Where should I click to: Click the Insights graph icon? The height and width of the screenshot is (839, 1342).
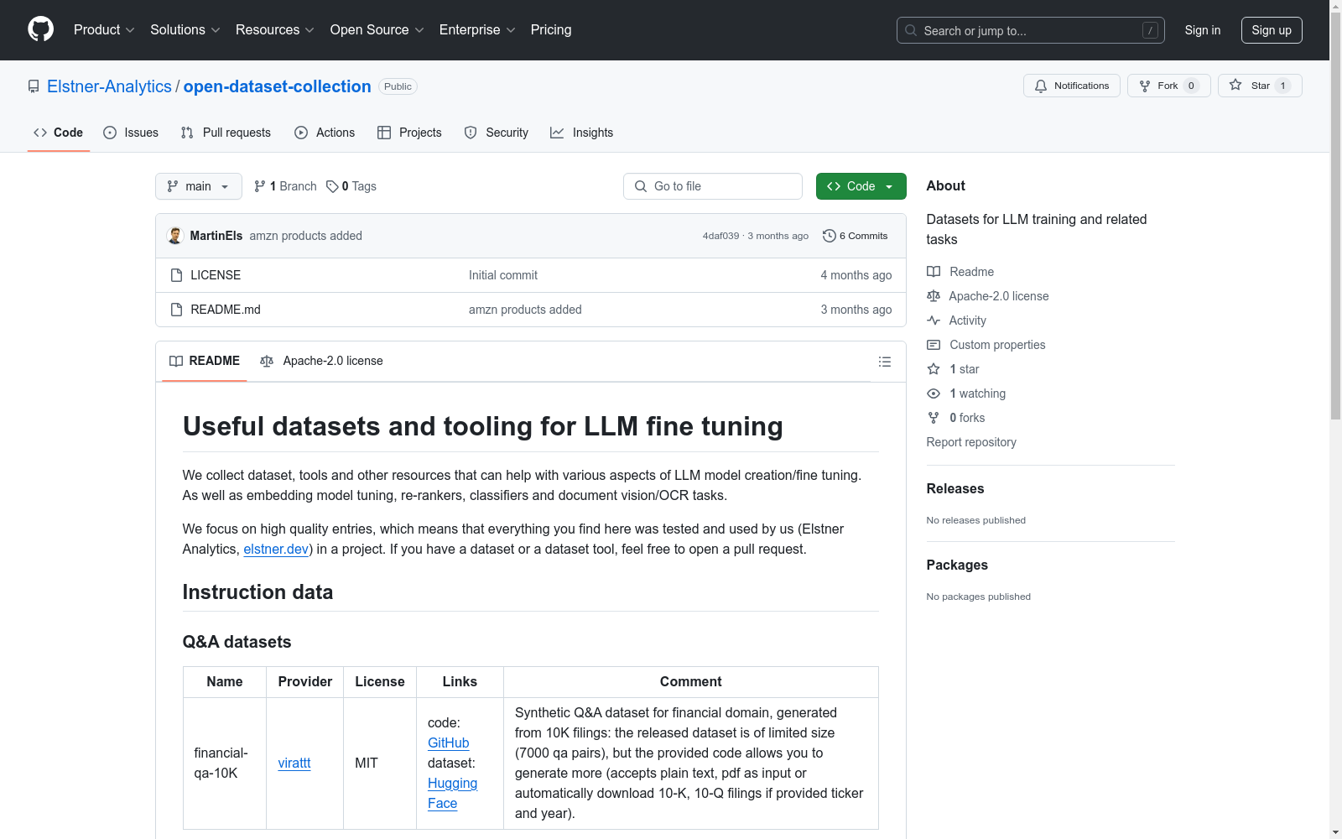click(x=557, y=133)
